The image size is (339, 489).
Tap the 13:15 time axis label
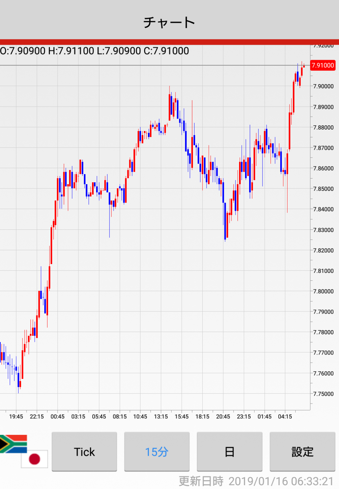click(x=161, y=417)
